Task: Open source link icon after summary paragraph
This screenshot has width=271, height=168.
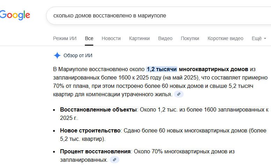Action: [x=179, y=94]
